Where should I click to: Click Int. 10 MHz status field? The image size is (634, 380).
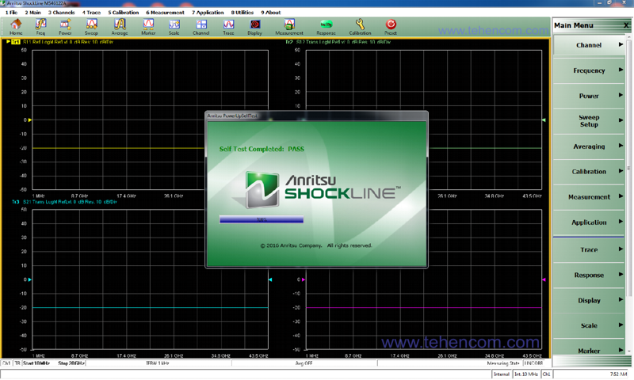pyautogui.click(x=526, y=374)
